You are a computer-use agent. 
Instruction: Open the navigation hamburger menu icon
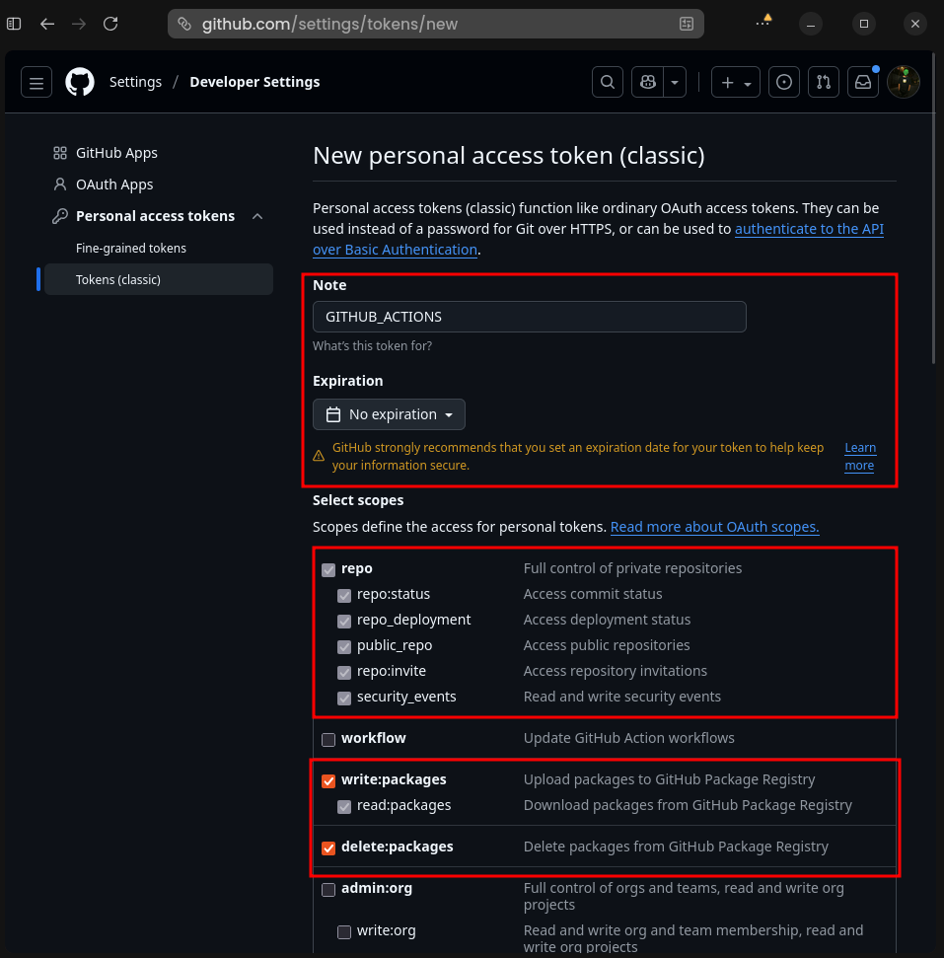[36, 82]
